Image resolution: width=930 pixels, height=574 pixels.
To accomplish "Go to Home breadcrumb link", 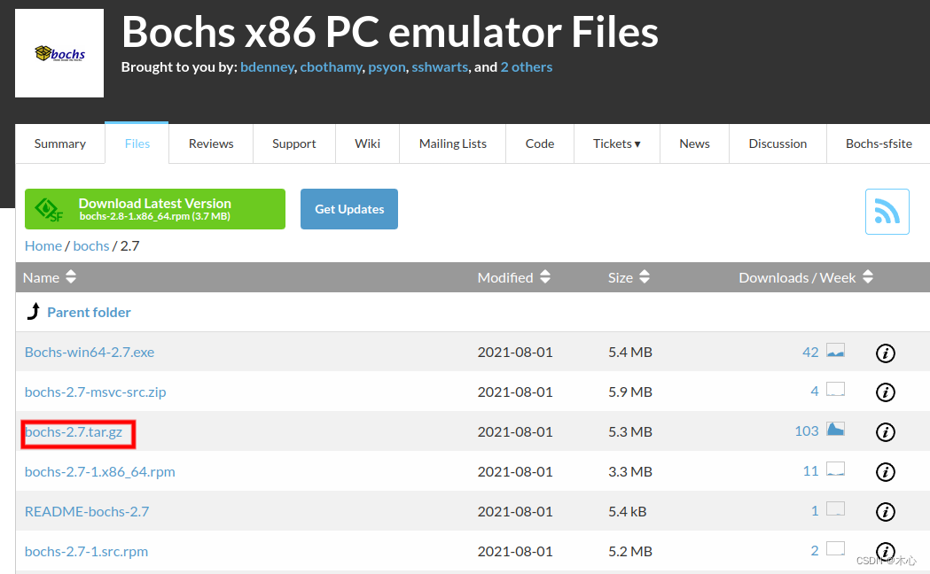I will pyautogui.click(x=43, y=246).
